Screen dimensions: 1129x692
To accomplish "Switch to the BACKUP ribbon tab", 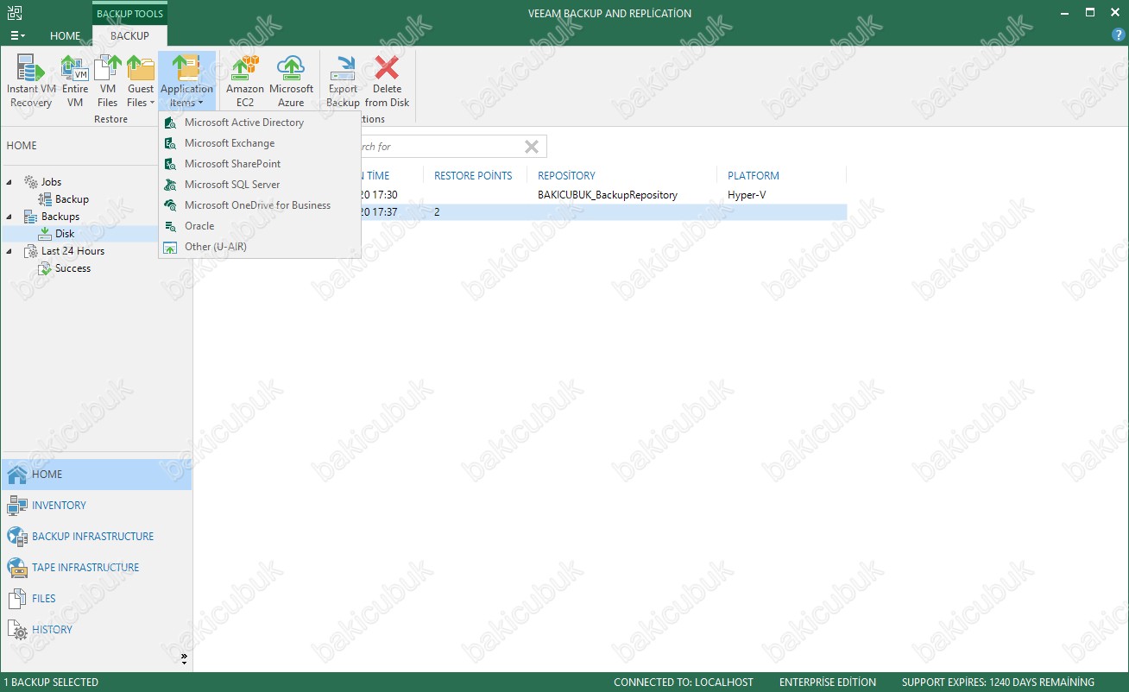I will point(129,36).
